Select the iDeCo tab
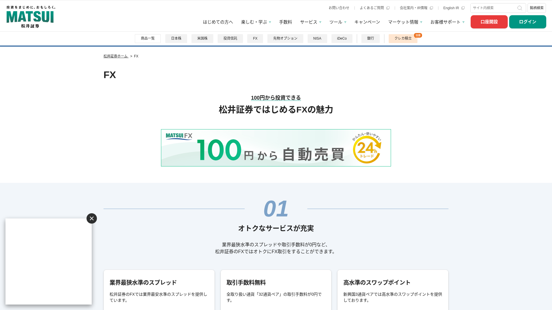Viewport: 552px width, 310px height. click(342, 38)
